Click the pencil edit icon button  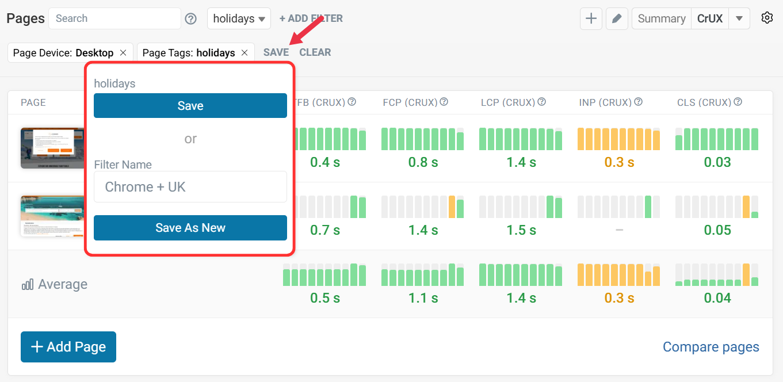pyautogui.click(x=617, y=18)
